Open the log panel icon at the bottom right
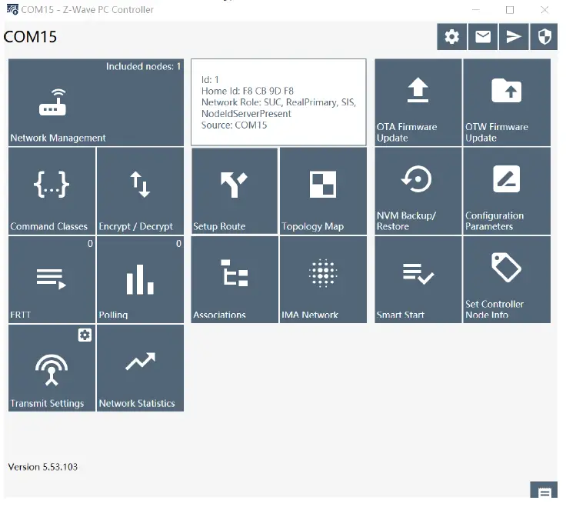 [544, 490]
